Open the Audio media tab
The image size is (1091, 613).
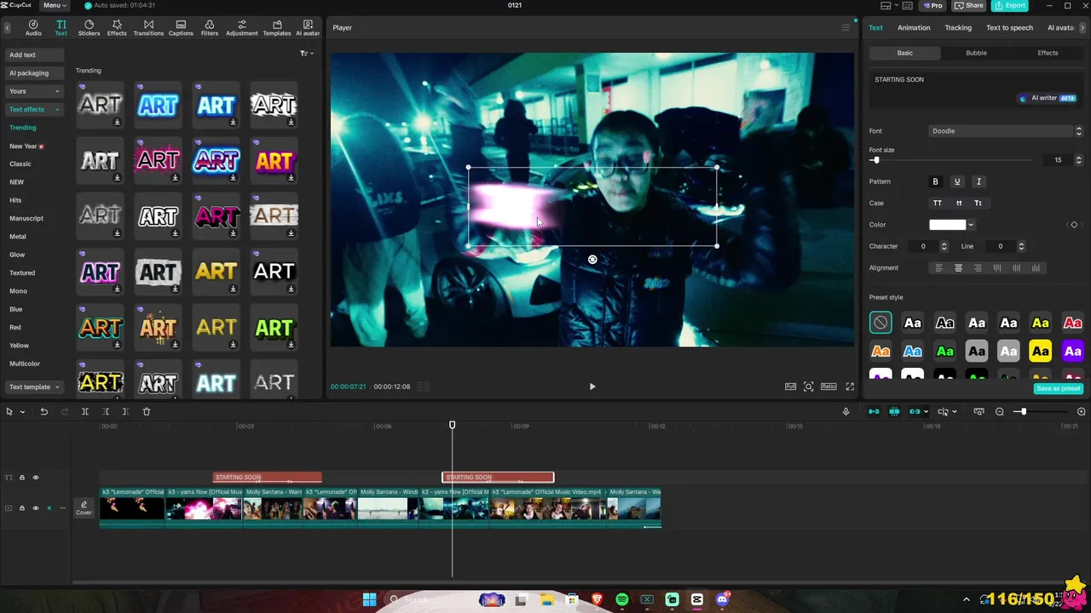(x=33, y=27)
